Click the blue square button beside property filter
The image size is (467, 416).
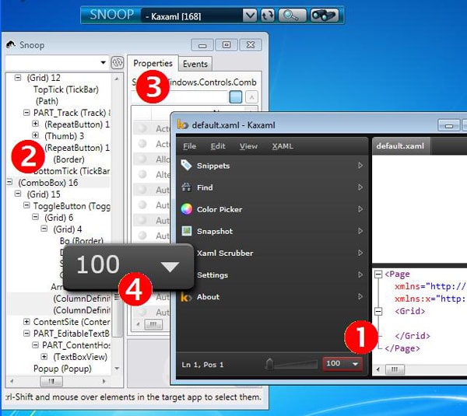click(x=236, y=97)
